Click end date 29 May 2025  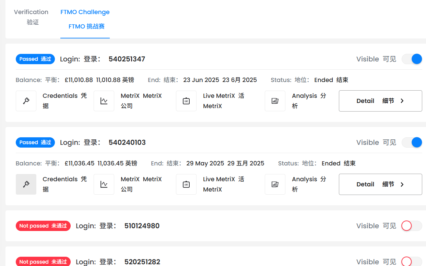[x=205, y=163]
